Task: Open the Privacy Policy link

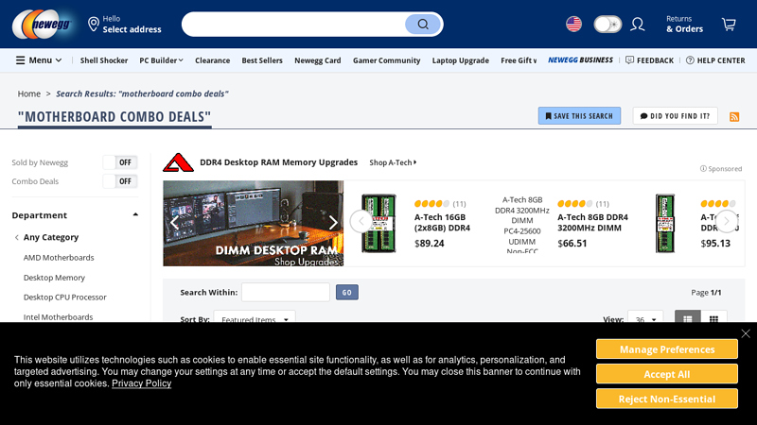Action: [141, 383]
